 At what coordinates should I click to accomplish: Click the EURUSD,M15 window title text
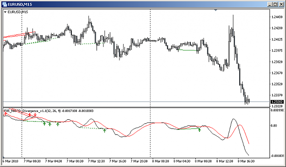coord(20,4)
